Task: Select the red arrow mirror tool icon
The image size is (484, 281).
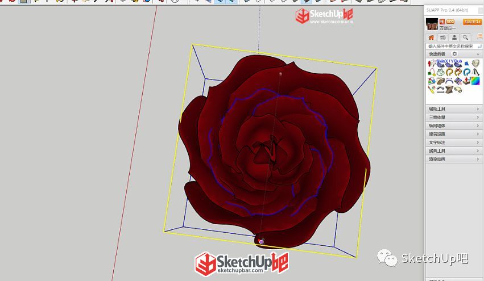Action: (432, 64)
